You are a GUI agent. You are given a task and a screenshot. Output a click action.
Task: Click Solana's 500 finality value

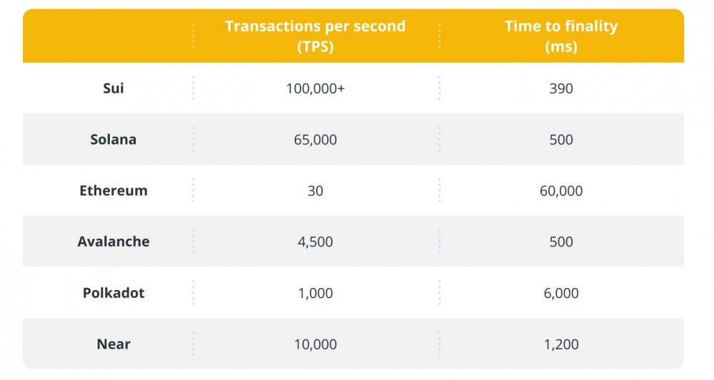click(x=561, y=140)
